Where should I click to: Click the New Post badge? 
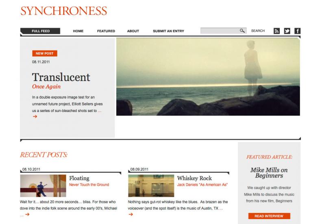[x=45, y=53]
